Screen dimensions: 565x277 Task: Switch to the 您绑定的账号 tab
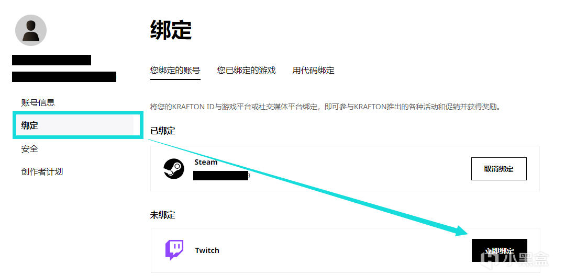coord(175,70)
